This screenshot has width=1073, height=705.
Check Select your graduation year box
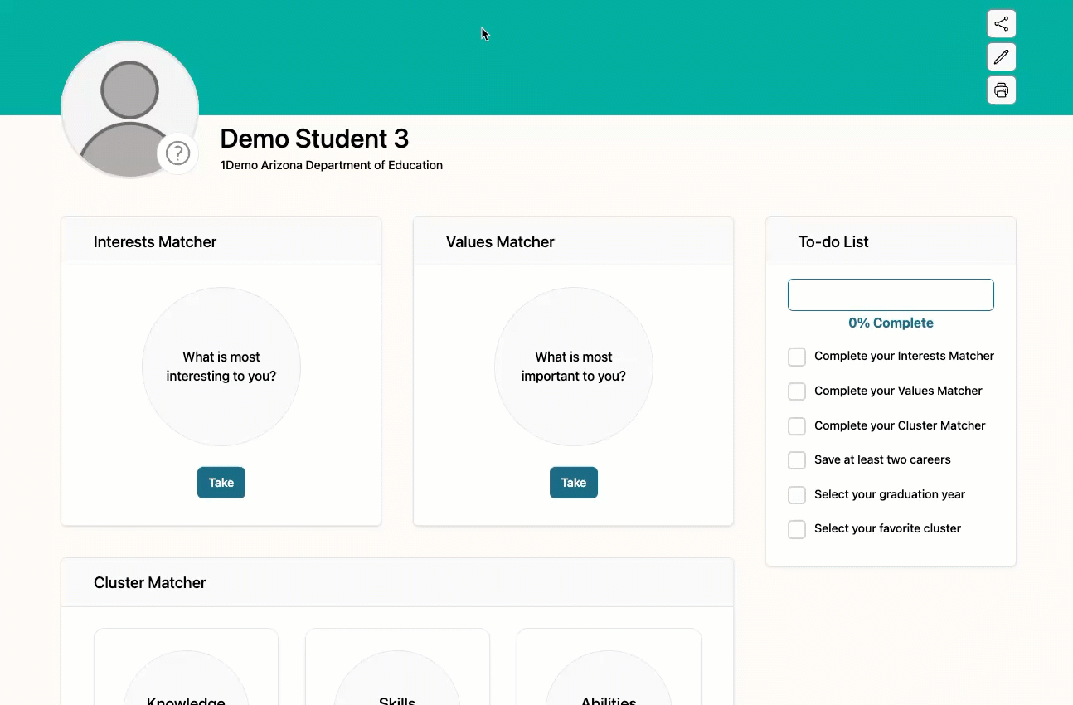coord(797,495)
